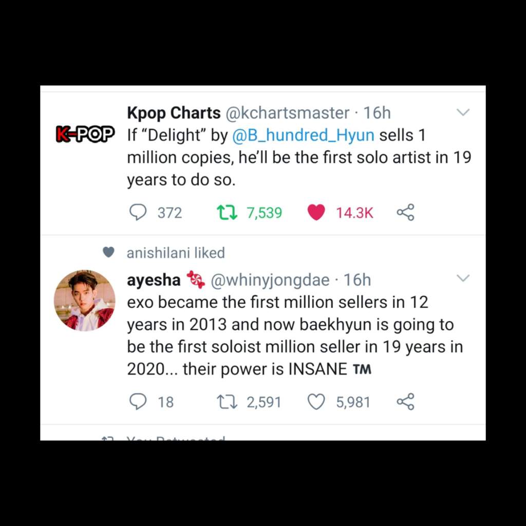This screenshot has width=526, height=526.
Task: Unlike the Kpop Charts tweet
Action: tap(316, 212)
